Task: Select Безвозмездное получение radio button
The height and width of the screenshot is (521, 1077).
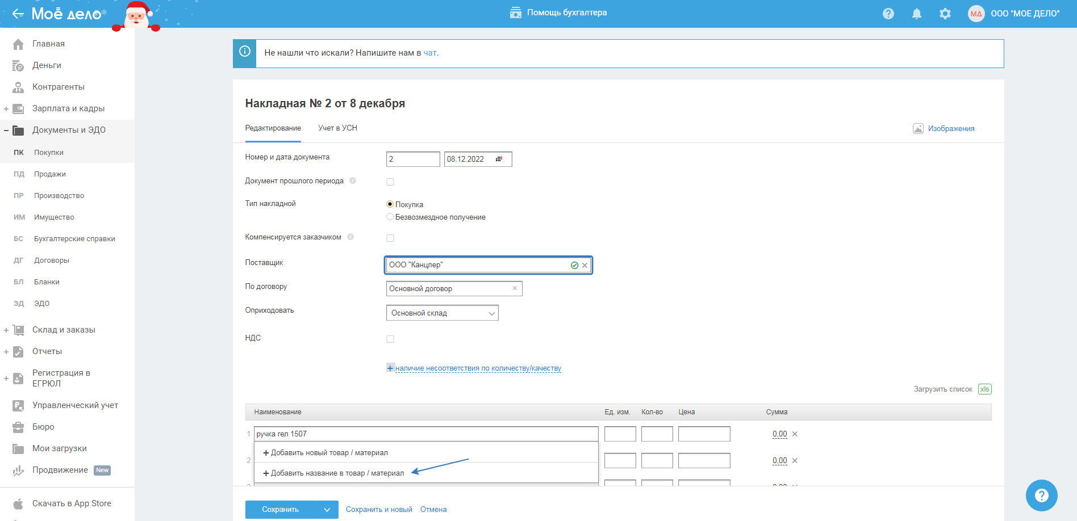Action: [x=390, y=217]
